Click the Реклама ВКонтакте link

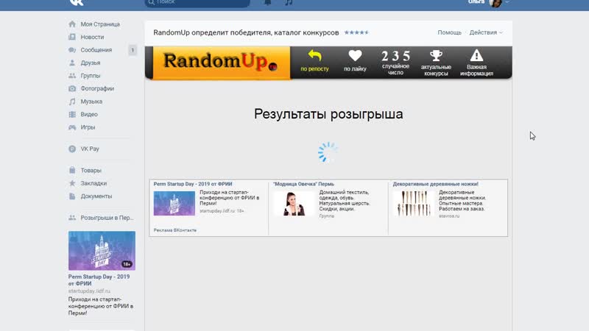(174, 230)
